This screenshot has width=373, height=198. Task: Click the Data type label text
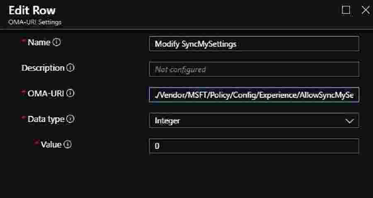[46, 119]
